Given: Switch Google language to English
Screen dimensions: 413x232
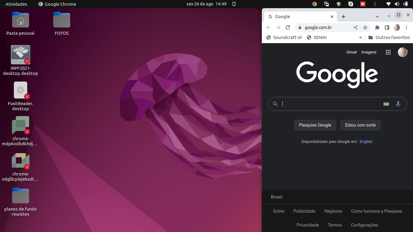Looking at the screenshot, I should pyautogui.click(x=366, y=142).
